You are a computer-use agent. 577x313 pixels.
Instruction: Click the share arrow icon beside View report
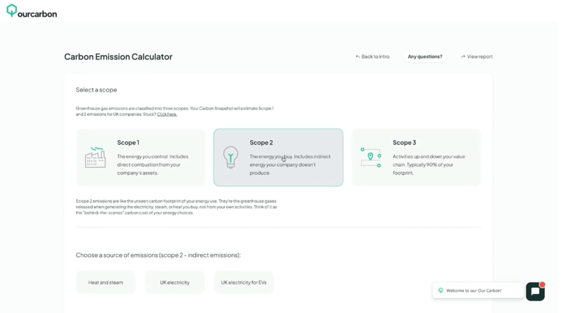pyautogui.click(x=463, y=57)
